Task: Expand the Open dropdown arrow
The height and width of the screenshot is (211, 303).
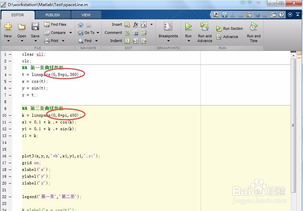Action: point(22,41)
